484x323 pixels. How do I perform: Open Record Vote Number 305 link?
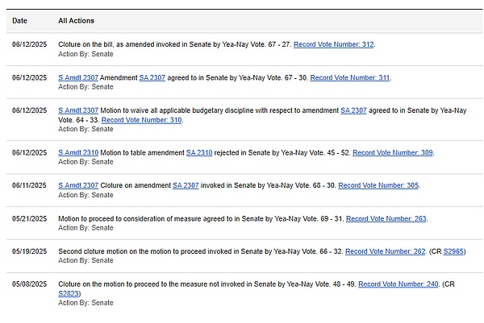(378, 185)
